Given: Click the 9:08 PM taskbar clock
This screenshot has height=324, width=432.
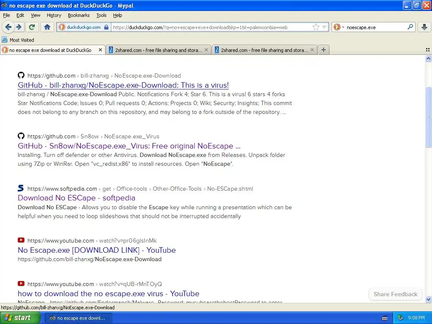Looking at the screenshot, I should [x=416, y=318].
